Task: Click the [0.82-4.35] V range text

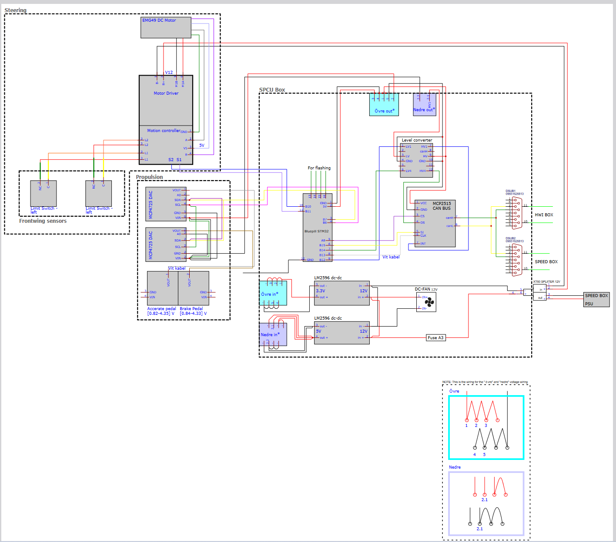Action: (161, 314)
